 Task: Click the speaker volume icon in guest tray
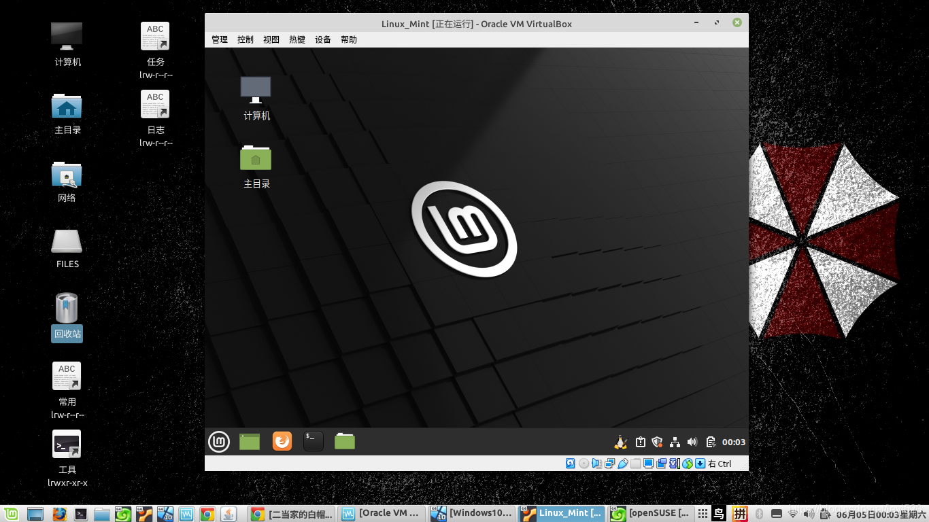click(x=692, y=442)
